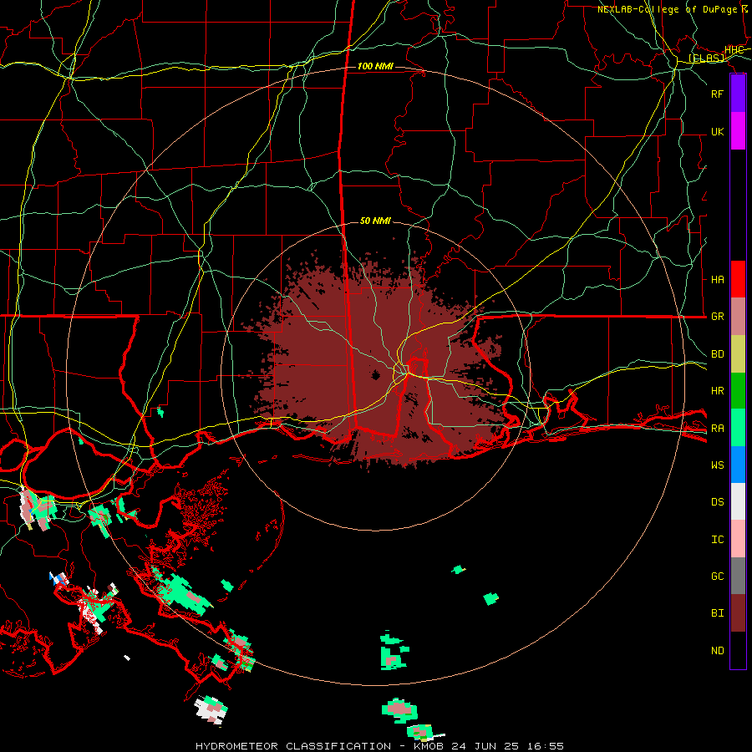Click the 'NEXLAB-College of DuPage' credit text
Screen dimensions: 752x752
[667, 9]
